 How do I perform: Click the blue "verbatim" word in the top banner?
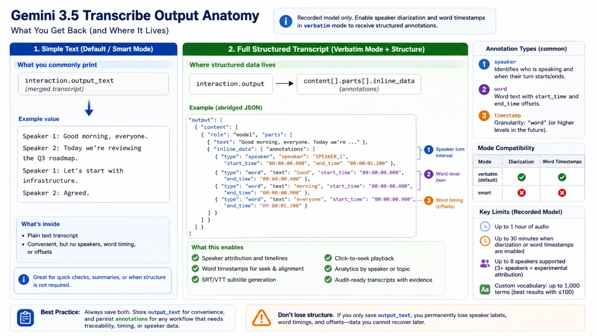click(x=317, y=26)
